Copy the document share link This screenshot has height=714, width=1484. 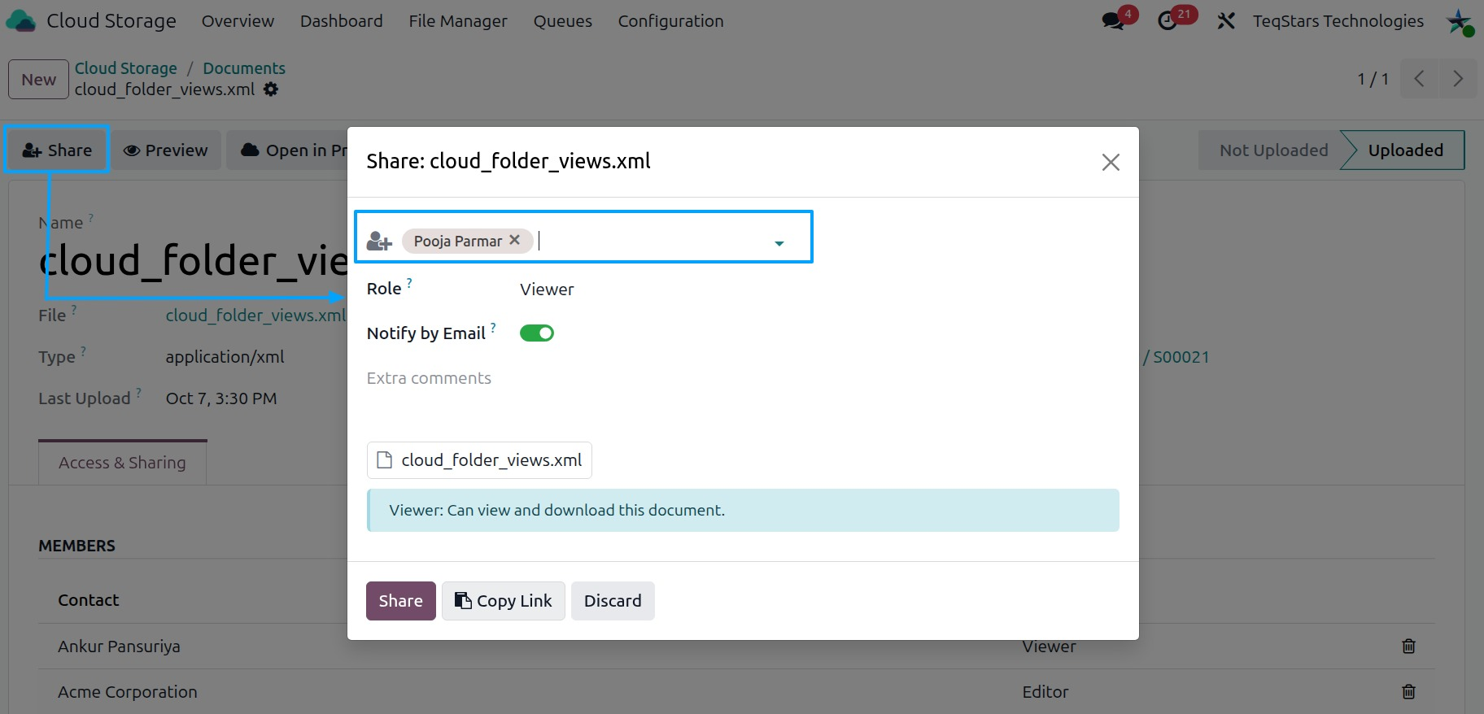[x=504, y=601]
